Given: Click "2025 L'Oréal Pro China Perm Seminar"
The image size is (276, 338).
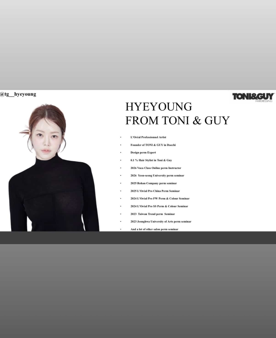Looking at the screenshot, I should click(x=155, y=191).
